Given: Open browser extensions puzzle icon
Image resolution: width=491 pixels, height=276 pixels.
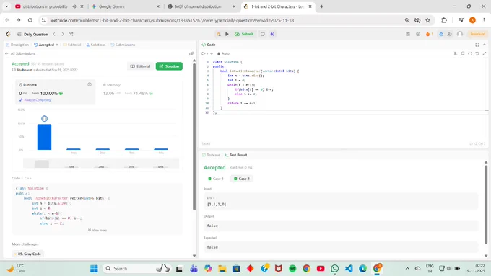Looking at the screenshot, I should coord(444,20).
